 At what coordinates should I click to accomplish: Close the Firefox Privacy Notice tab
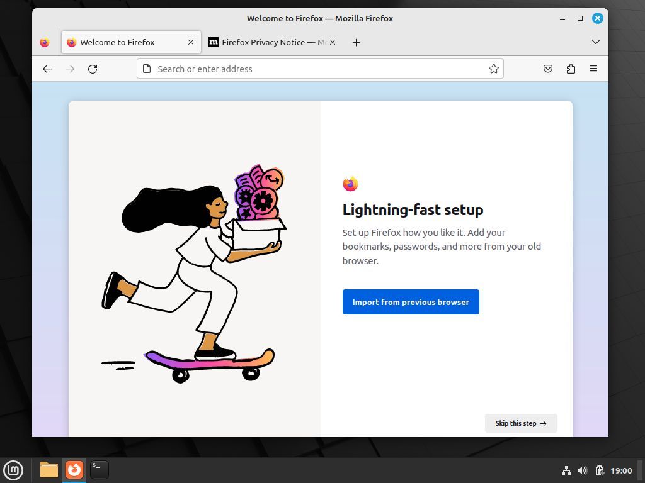point(333,42)
